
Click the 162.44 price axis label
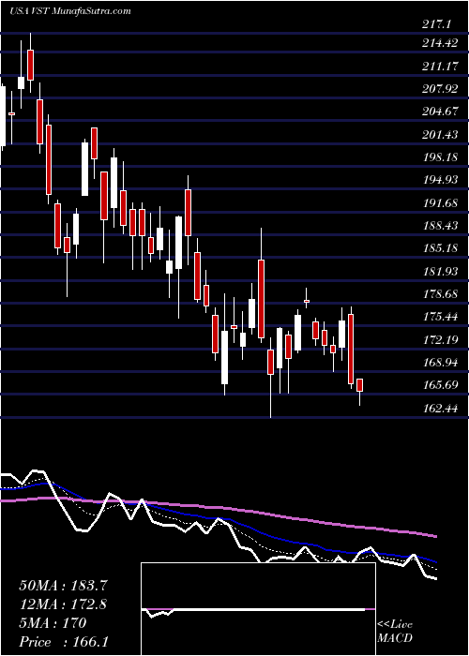(x=440, y=408)
